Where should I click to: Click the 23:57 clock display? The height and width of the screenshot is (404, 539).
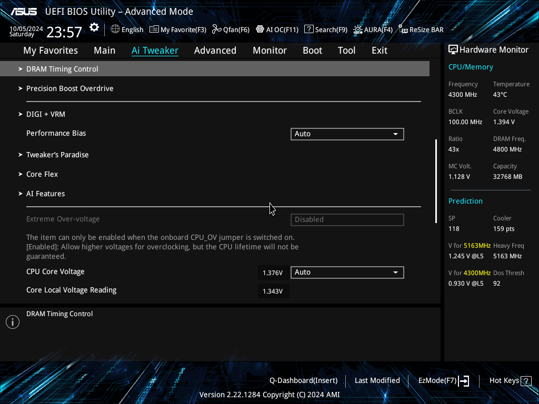tap(64, 32)
